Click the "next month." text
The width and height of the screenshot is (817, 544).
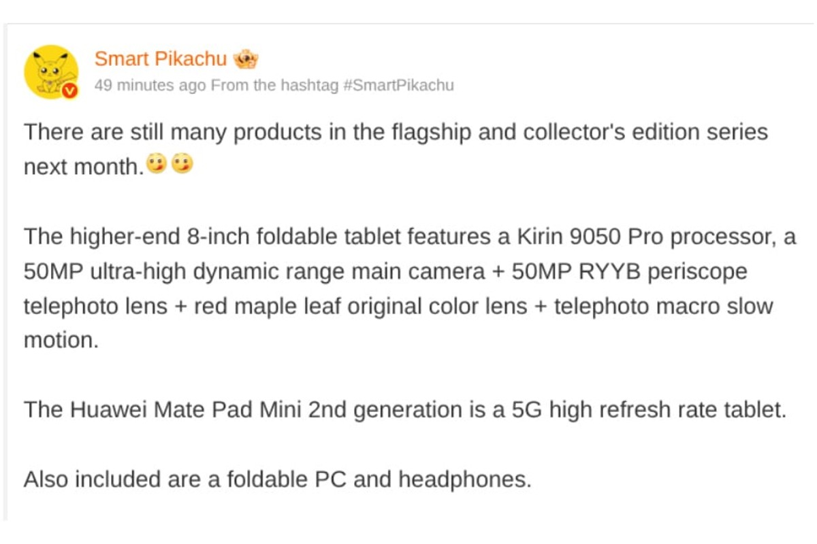pyautogui.click(x=84, y=167)
